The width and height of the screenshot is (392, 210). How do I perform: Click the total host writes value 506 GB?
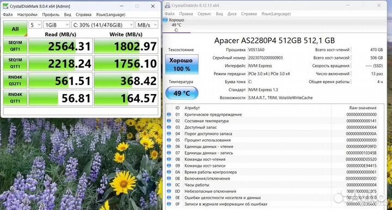click(376, 58)
